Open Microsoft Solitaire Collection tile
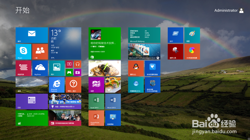 144,52
